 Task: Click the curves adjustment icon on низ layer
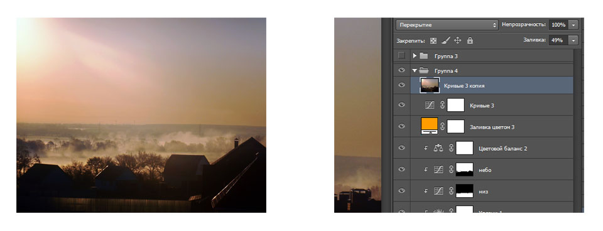[x=438, y=191]
